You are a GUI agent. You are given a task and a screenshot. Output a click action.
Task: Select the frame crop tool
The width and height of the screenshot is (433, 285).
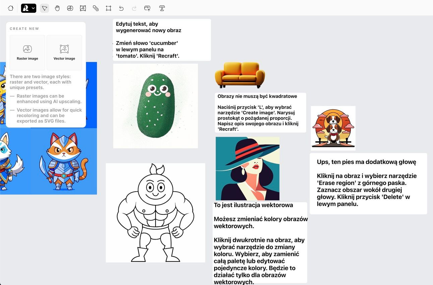click(x=109, y=8)
